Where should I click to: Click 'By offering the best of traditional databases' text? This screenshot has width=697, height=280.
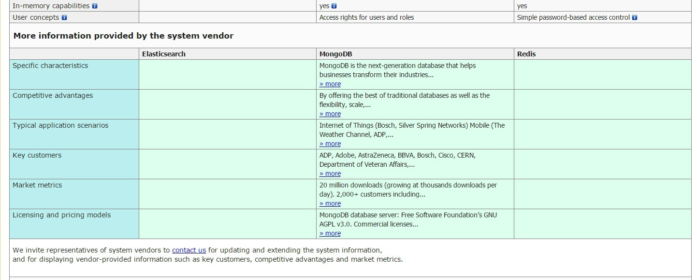405,100
